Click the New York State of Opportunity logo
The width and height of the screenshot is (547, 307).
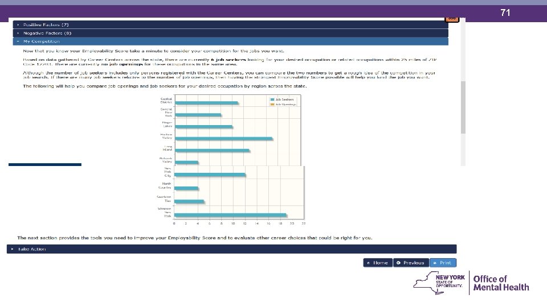click(439, 283)
